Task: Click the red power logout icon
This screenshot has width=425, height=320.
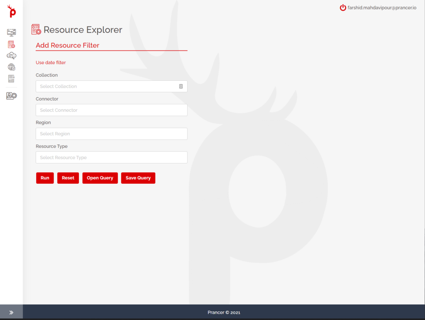Action: tap(343, 7)
